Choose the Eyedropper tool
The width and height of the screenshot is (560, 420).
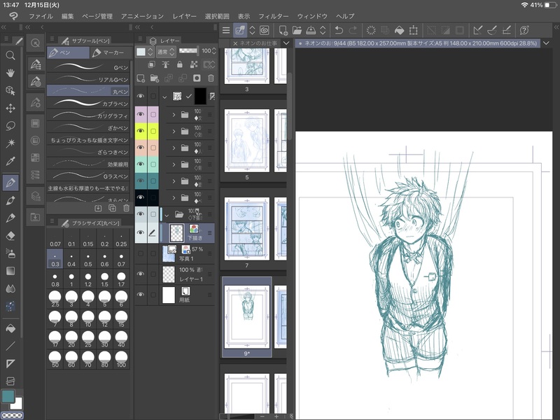click(10, 162)
